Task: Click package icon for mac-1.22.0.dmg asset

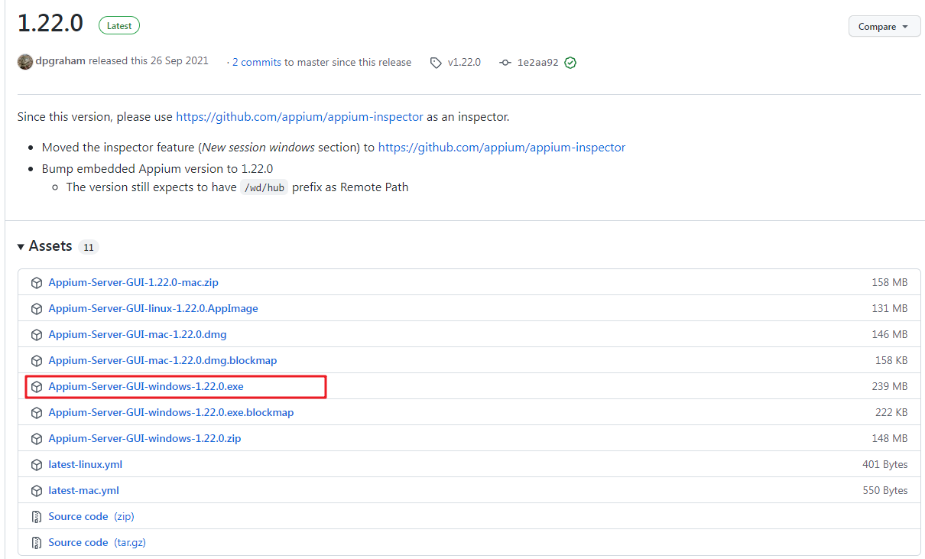Action: (x=36, y=335)
